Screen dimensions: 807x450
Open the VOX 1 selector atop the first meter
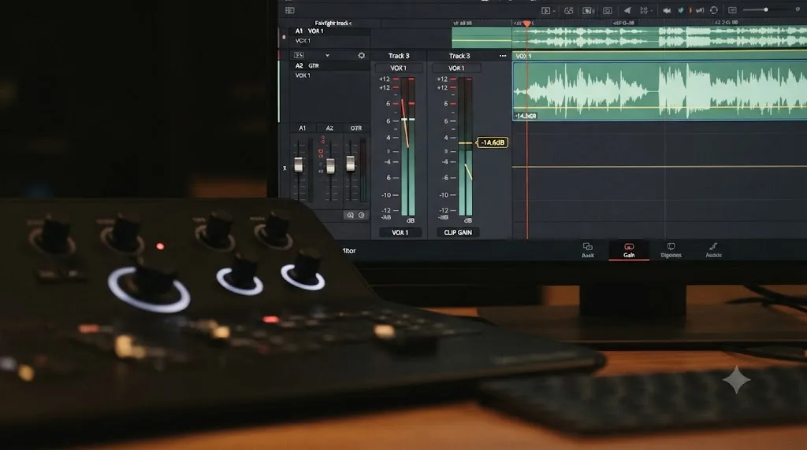click(399, 68)
